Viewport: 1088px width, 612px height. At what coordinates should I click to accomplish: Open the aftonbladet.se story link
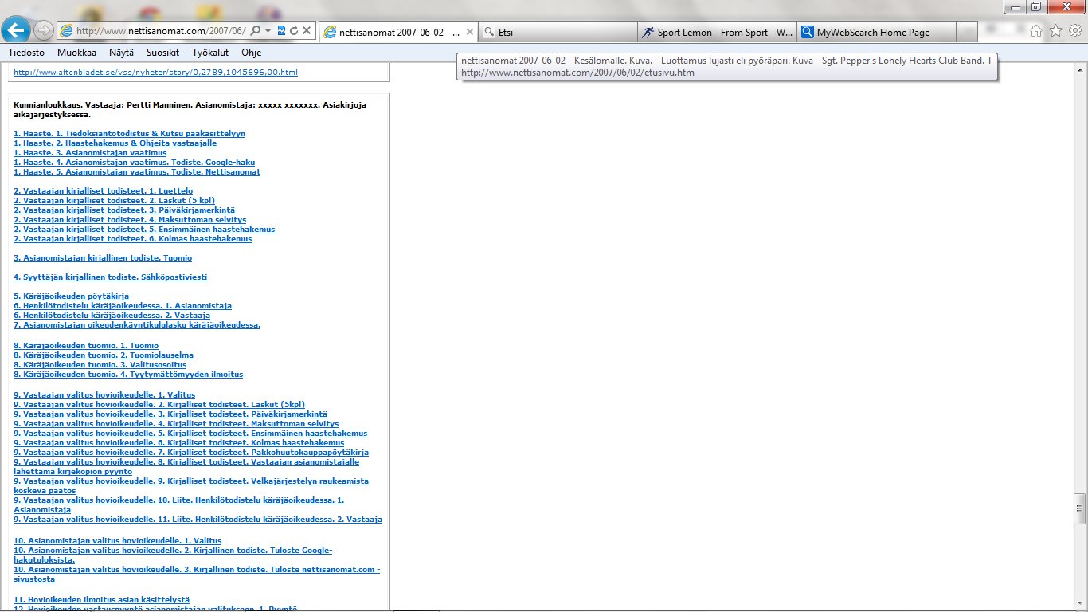[x=155, y=73]
